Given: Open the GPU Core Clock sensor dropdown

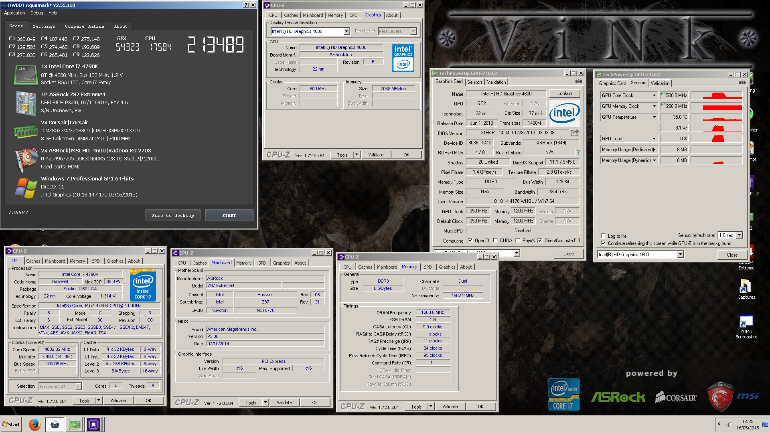Looking at the screenshot, I should 654,95.
